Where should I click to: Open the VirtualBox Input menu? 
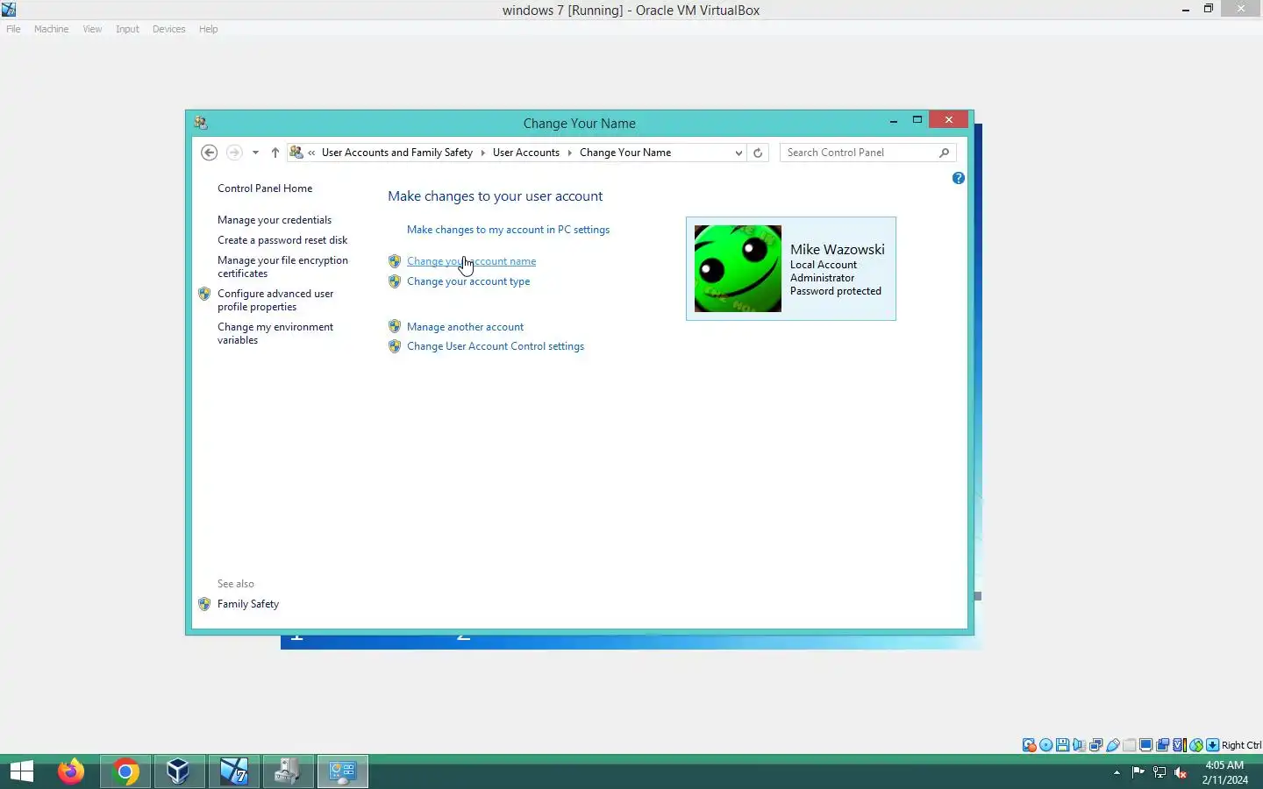tap(127, 29)
